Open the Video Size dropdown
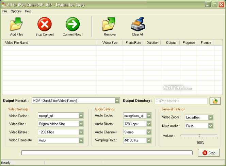The width and height of the screenshot is (226, 166). click(81, 124)
